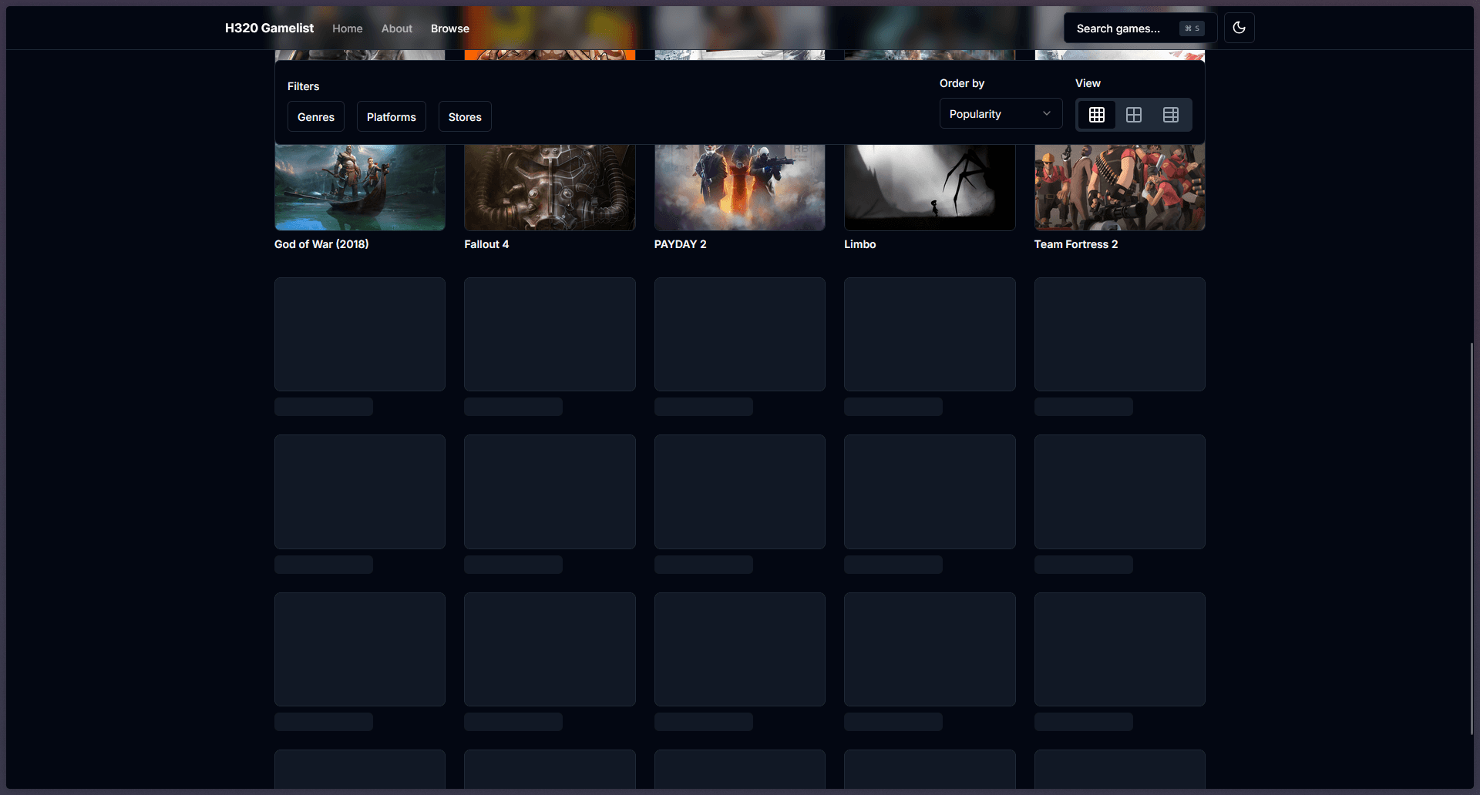Open the Popularity order dropdown
This screenshot has height=795, width=1480.
(x=1000, y=113)
